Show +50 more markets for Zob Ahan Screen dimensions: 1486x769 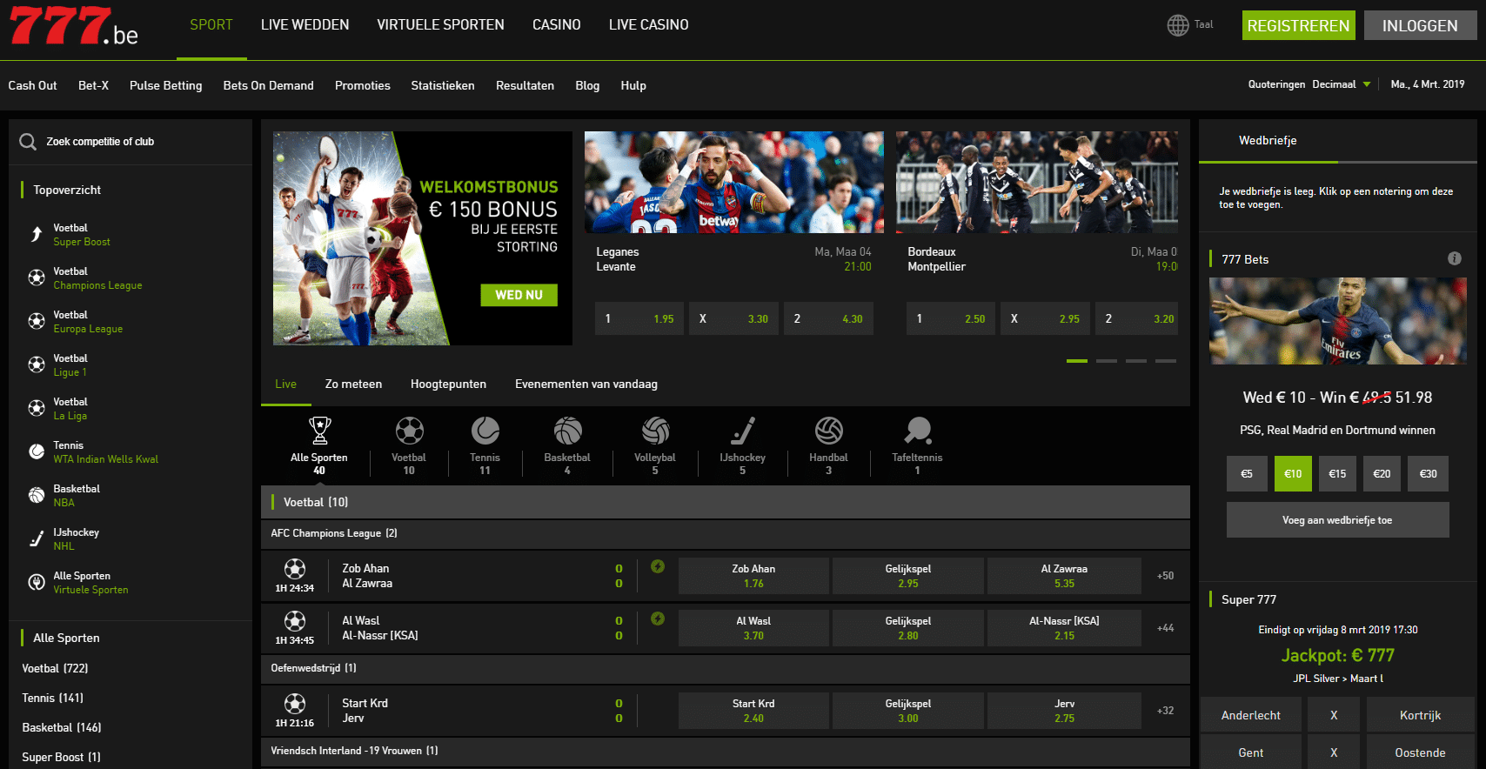click(x=1165, y=576)
